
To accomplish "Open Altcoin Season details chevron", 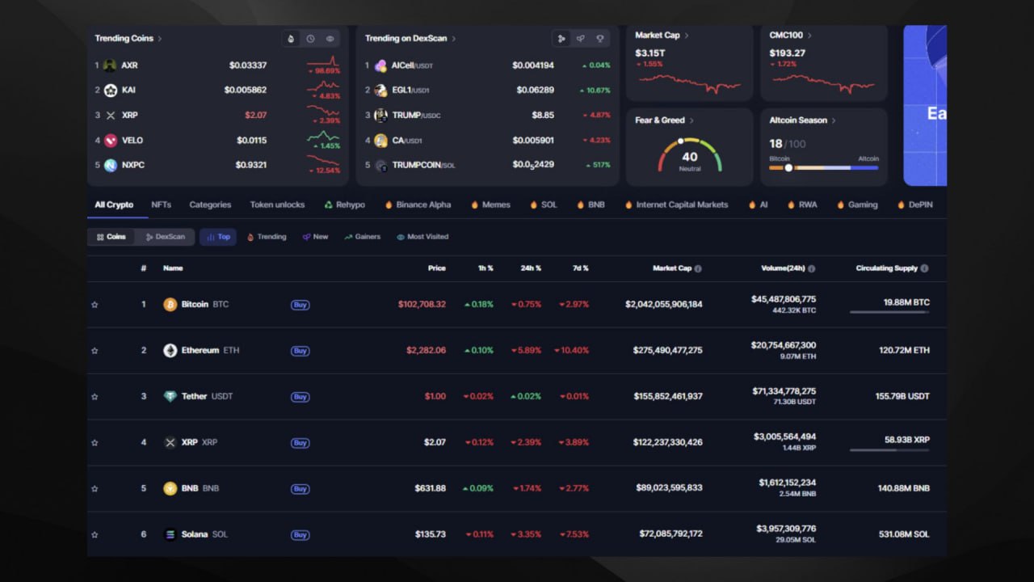I will tap(834, 120).
